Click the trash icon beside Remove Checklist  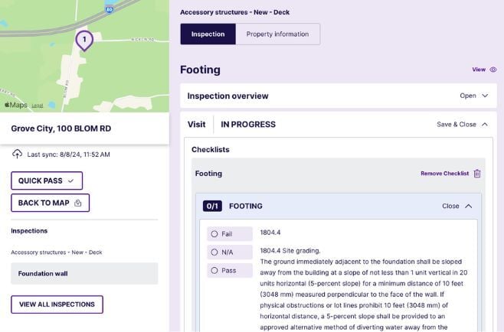477,174
